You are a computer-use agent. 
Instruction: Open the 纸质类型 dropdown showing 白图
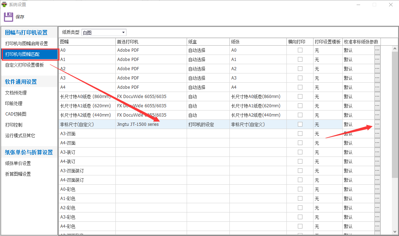pos(104,32)
